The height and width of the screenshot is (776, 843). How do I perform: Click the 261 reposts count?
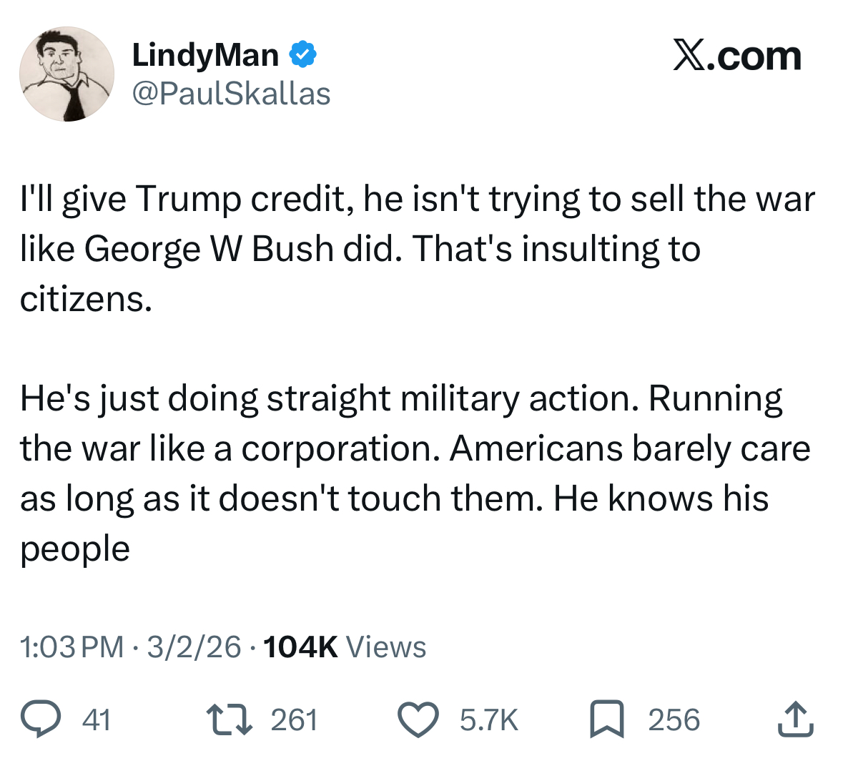click(x=294, y=719)
